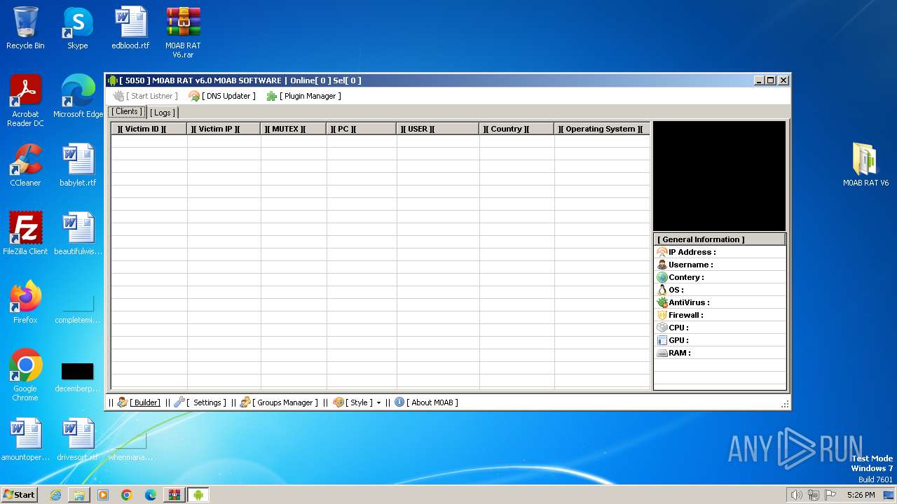Select the drivesort.rtf document icon
Viewport: 897px width, 504px height.
pyautogui.click(x=78, y=440)
